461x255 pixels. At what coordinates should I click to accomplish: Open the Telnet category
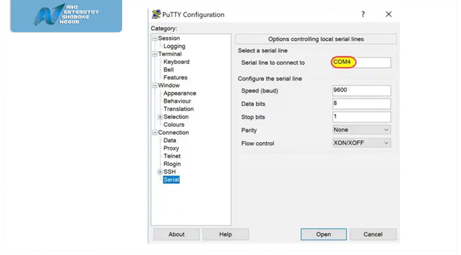point(172,156)
